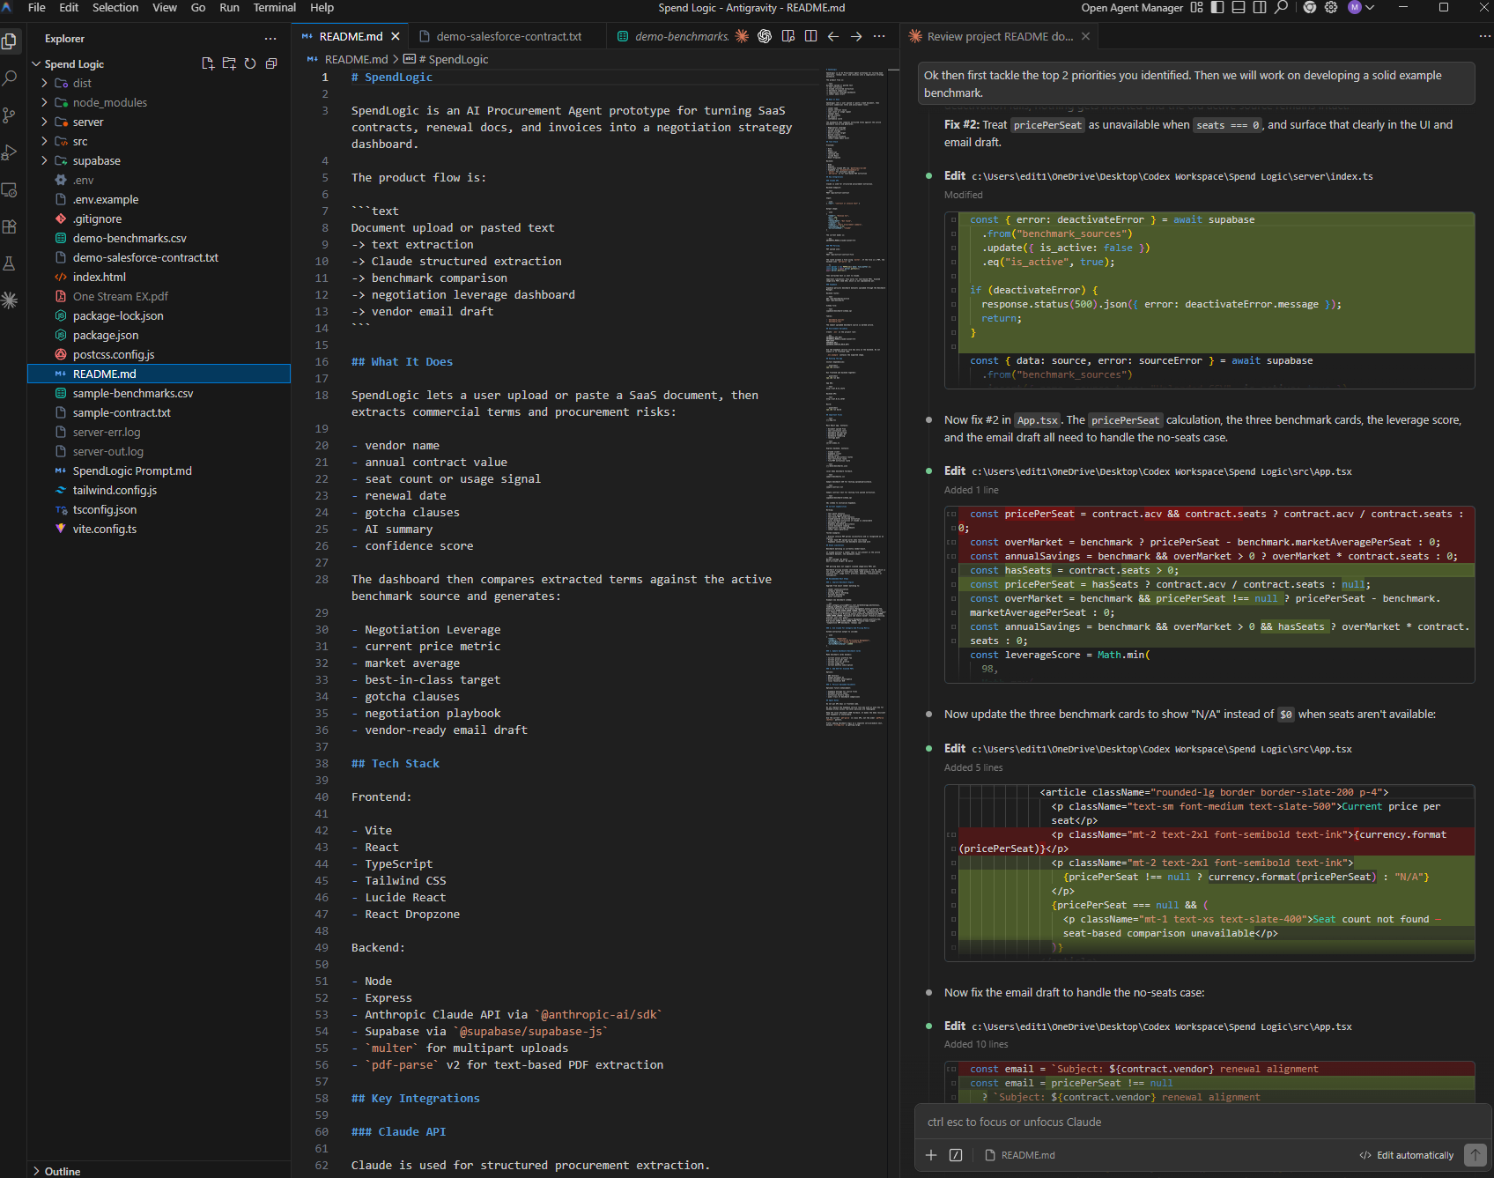Collapse all folders in Explorer
Viewport: 1494px width, 1178px height.
coord(271,63)
